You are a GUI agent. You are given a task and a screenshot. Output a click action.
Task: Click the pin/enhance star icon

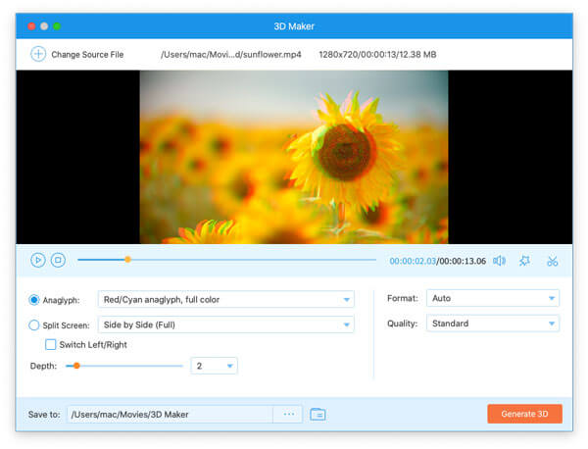525,261
